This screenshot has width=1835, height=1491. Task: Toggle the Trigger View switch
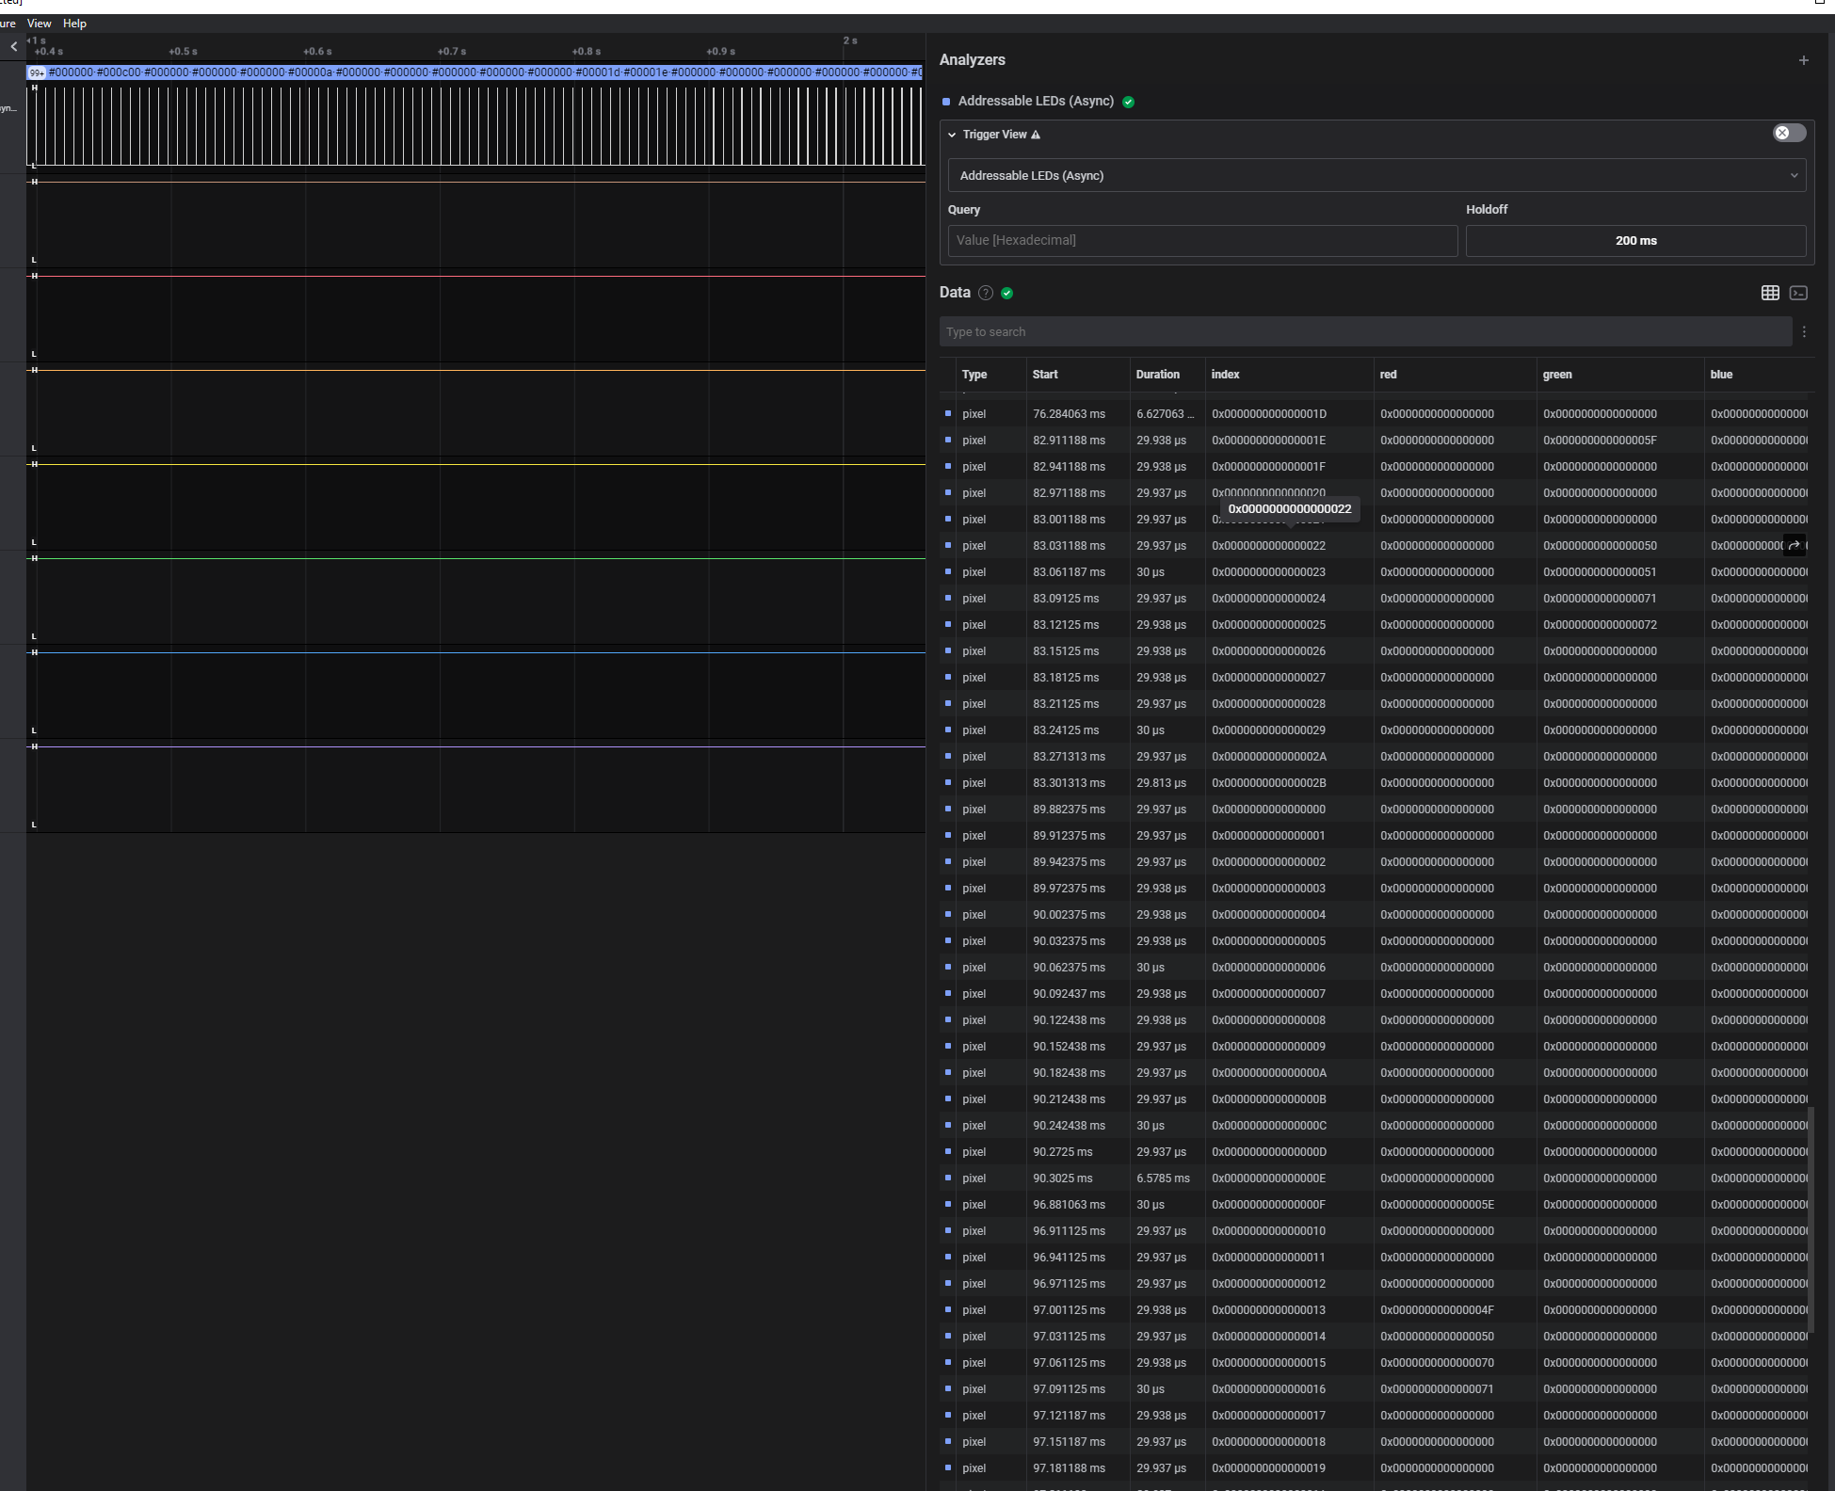(1789, 133)
